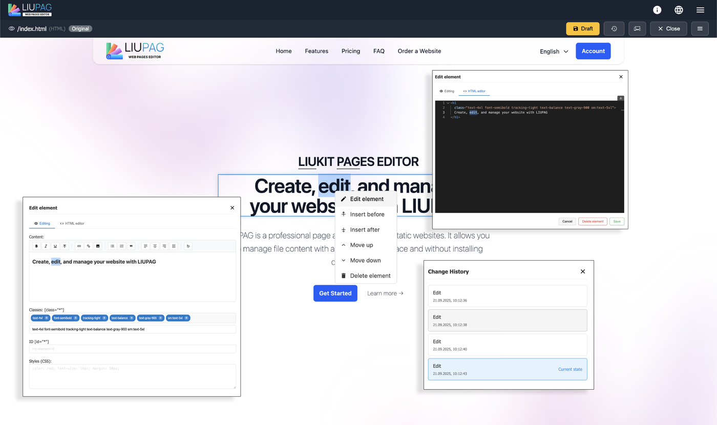Remove the text-gray-900 class tag

click(x=161, y=318)
